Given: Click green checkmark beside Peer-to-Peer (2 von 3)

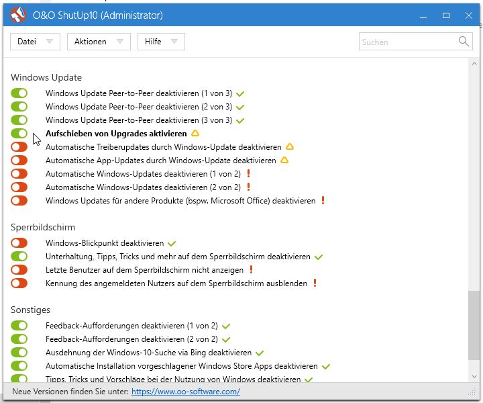Looking at the screenshot, I should tap(240, 107).
